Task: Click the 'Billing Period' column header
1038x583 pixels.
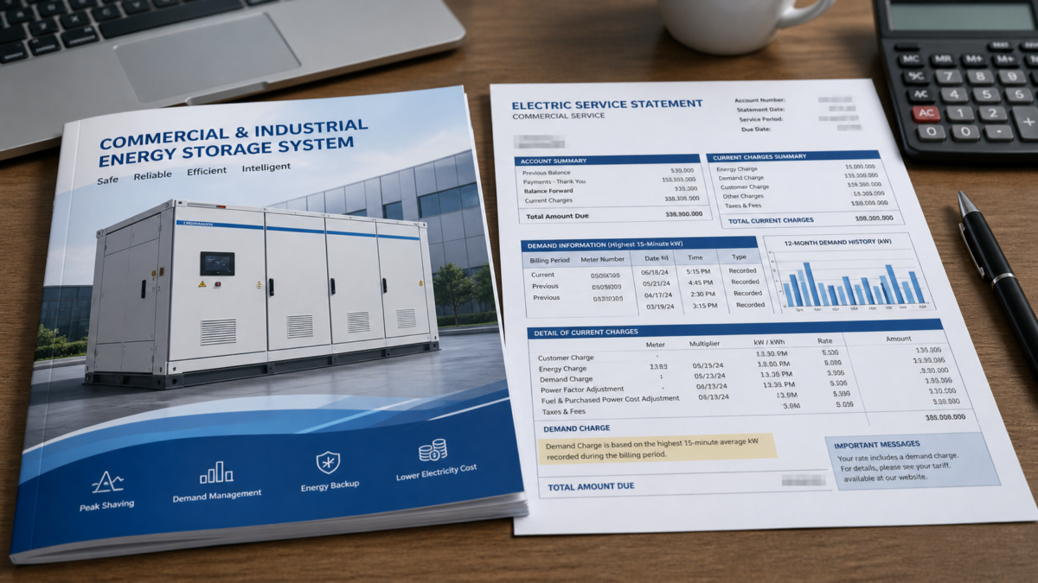Action: (549, 259)
